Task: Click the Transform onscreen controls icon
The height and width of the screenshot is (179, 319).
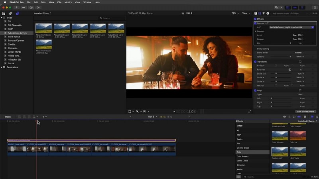Action: tap(300, 62)
